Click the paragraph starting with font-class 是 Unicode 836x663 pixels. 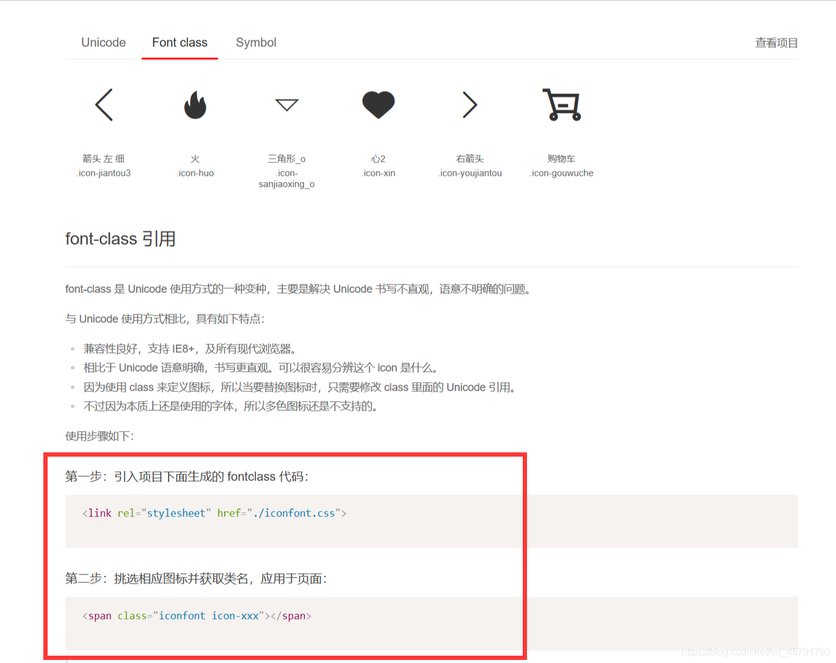(298, 289)
